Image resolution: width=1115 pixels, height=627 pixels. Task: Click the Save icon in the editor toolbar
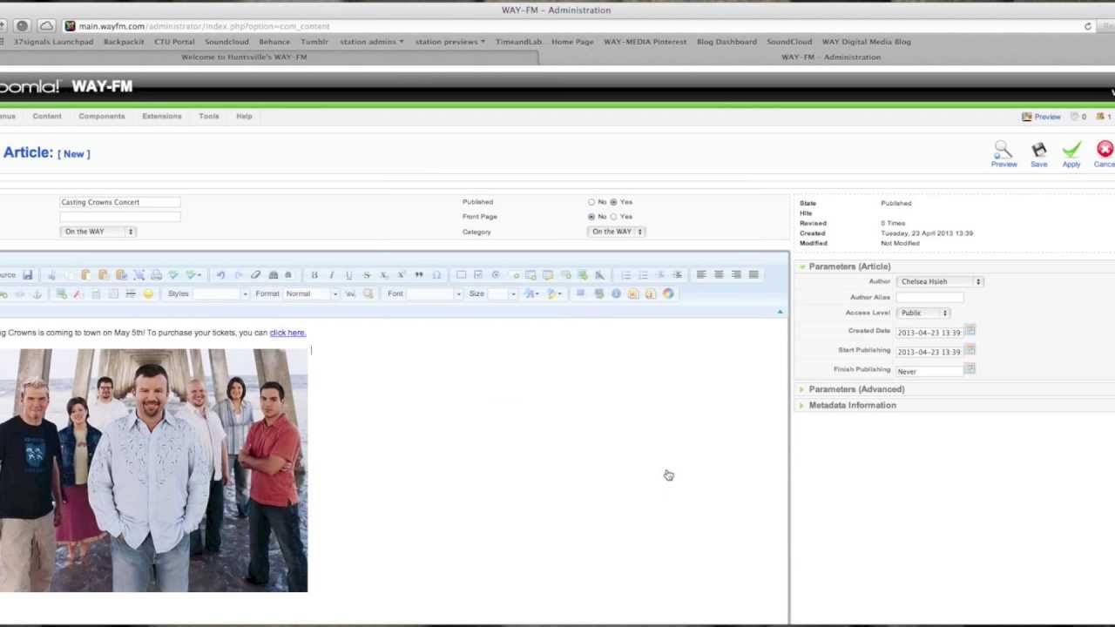pyautogui.click(x=28, y=274)
